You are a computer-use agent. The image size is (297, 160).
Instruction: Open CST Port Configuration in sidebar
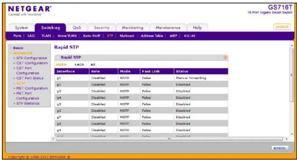(28, 71)
